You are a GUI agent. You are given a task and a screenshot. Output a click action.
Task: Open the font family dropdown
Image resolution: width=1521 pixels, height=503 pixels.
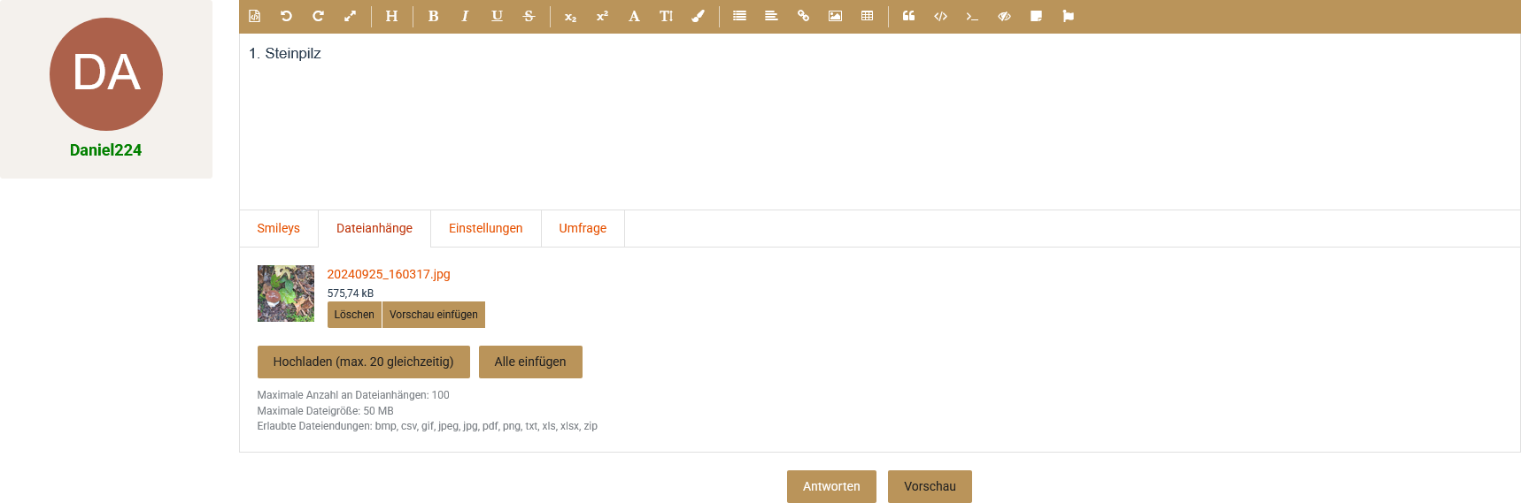[634, 16]
